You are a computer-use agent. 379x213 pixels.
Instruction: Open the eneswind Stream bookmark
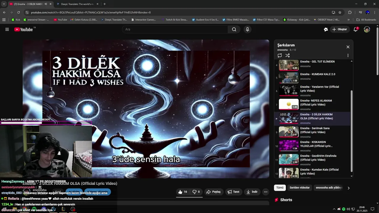click(x=36, y=20)
